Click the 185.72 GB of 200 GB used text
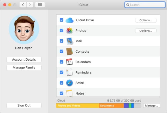Image resolution: width=167 pixels, height=113 pixels. click(124, 101)
